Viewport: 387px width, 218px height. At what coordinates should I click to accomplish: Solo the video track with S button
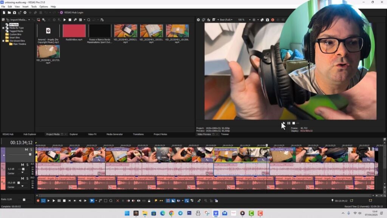coord(31,149)
